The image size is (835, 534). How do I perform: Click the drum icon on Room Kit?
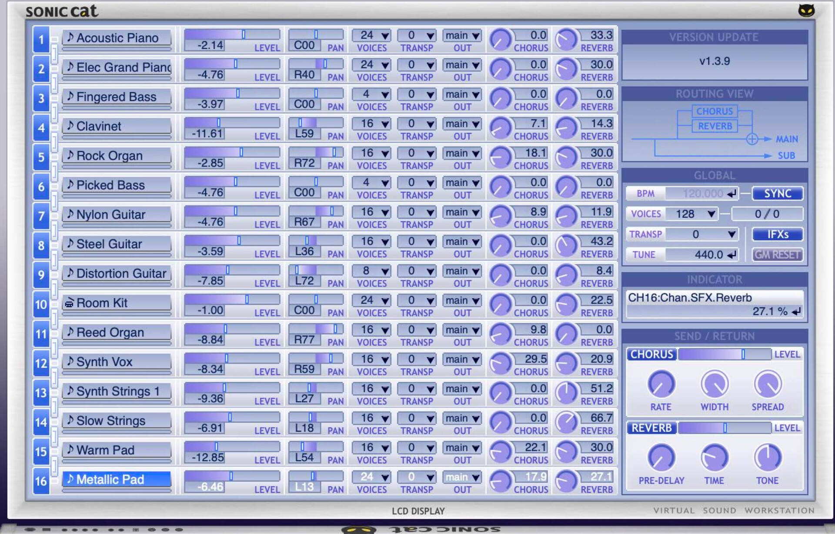(x=69, y=303)
